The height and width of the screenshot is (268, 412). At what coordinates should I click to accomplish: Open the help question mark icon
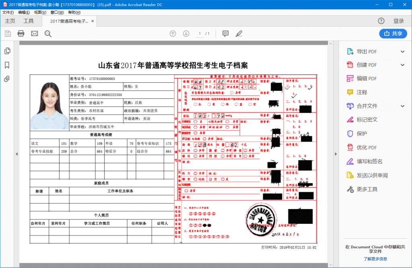(381, 21)
